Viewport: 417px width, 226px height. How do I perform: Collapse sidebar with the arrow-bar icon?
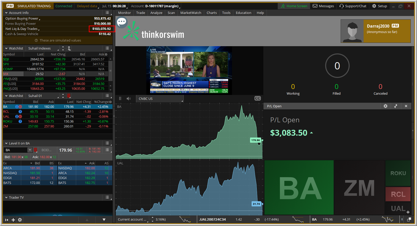click(x=6, y=220)
